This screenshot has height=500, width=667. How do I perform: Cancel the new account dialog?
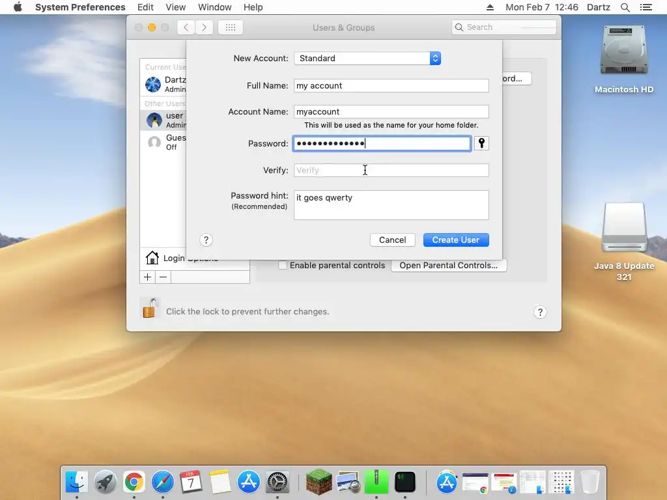point(392,240)
